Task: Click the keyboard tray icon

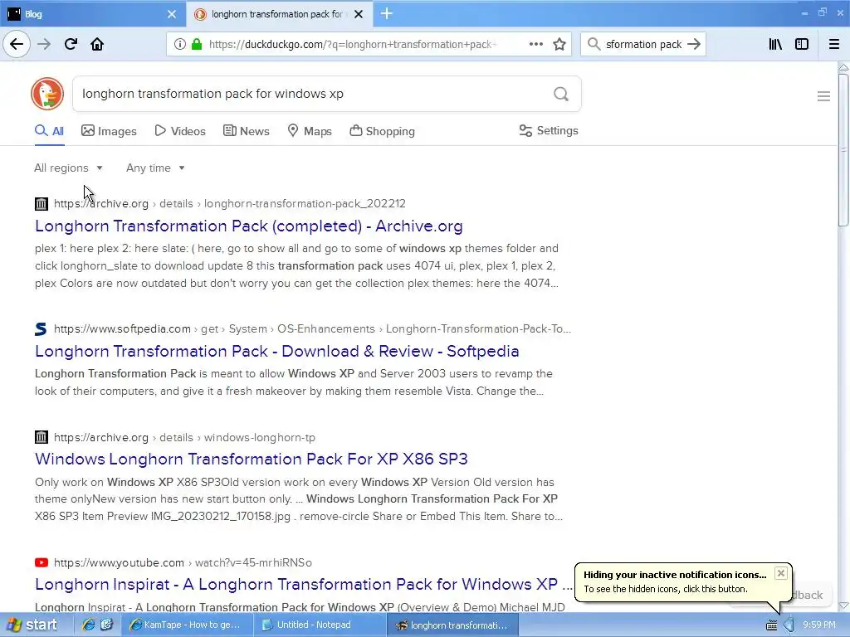Action: coord(771,625)
